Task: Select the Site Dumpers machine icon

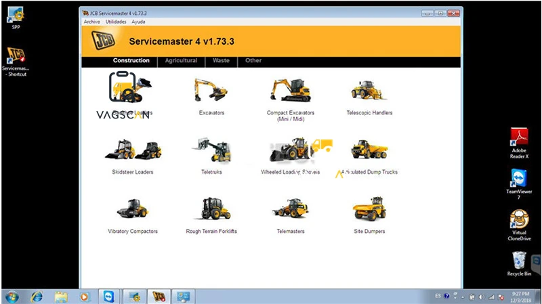Action: click(369, 209)
